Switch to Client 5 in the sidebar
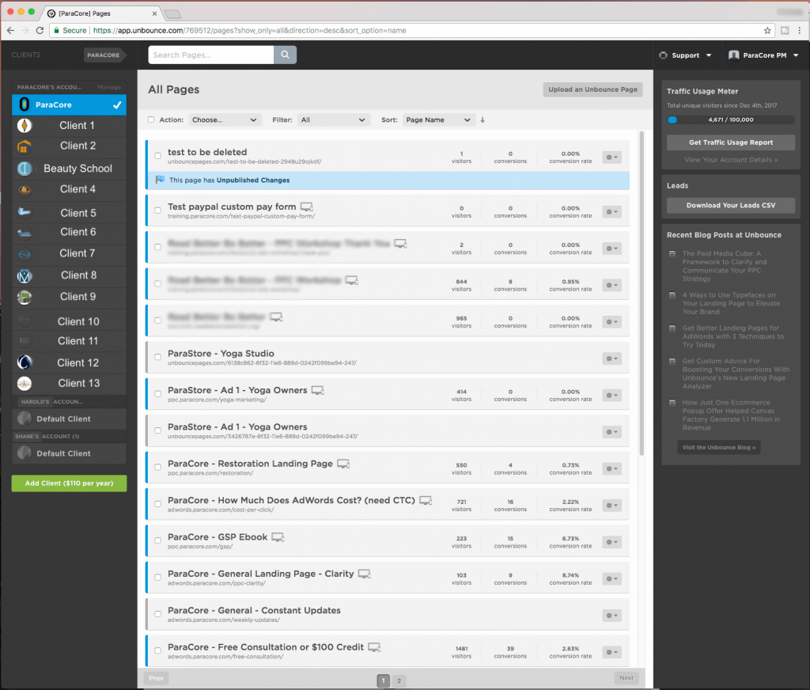This screenshot has width=810, height=690. point(70,213)
